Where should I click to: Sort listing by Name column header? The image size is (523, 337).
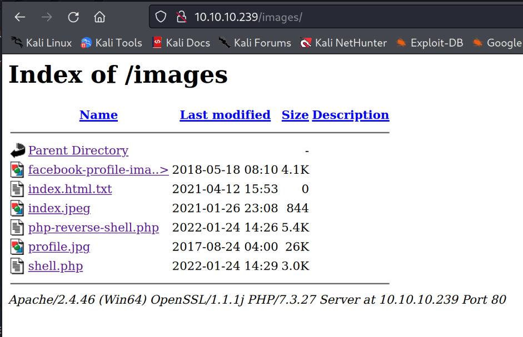[x=98, y=115]
